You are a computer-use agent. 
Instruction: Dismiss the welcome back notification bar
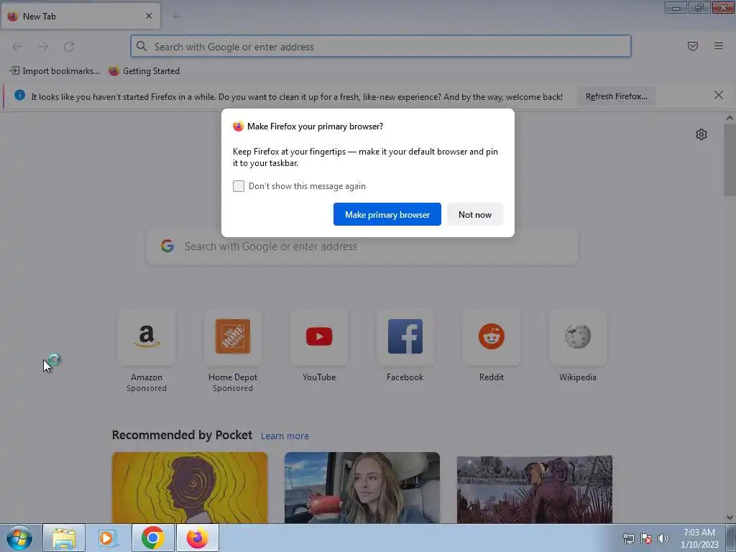pos(718,96)
